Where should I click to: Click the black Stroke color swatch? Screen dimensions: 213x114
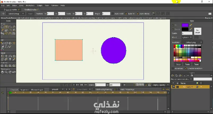[x=185, y=29]
